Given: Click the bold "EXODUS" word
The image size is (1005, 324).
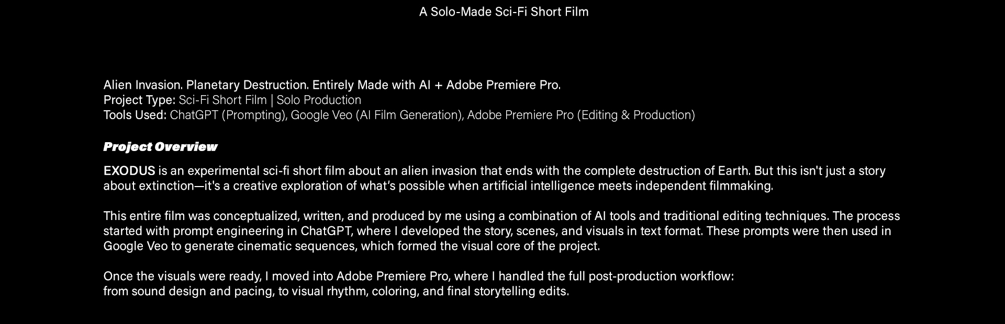Looking at the screenshot, I should click(x=129, y=171).
